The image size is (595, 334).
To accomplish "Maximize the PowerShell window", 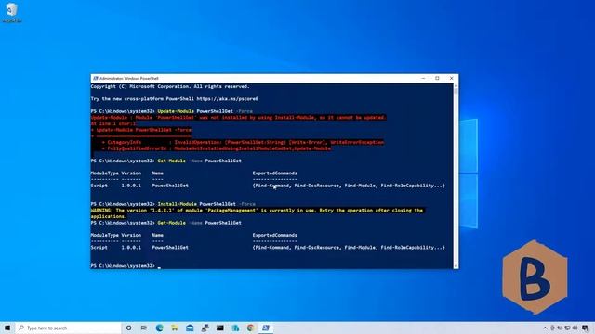I will [x=437, y=78].
